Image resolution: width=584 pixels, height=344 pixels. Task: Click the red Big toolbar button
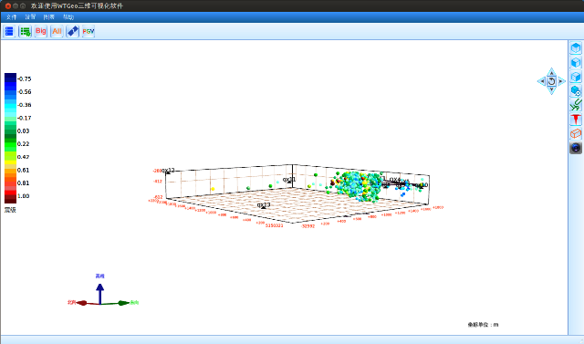[41, 31]
